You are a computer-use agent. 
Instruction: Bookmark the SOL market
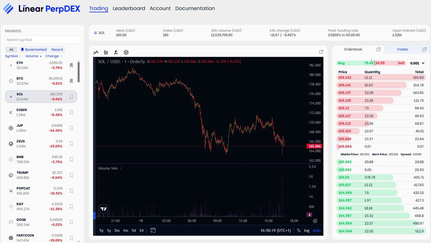[x=71, y=97]
